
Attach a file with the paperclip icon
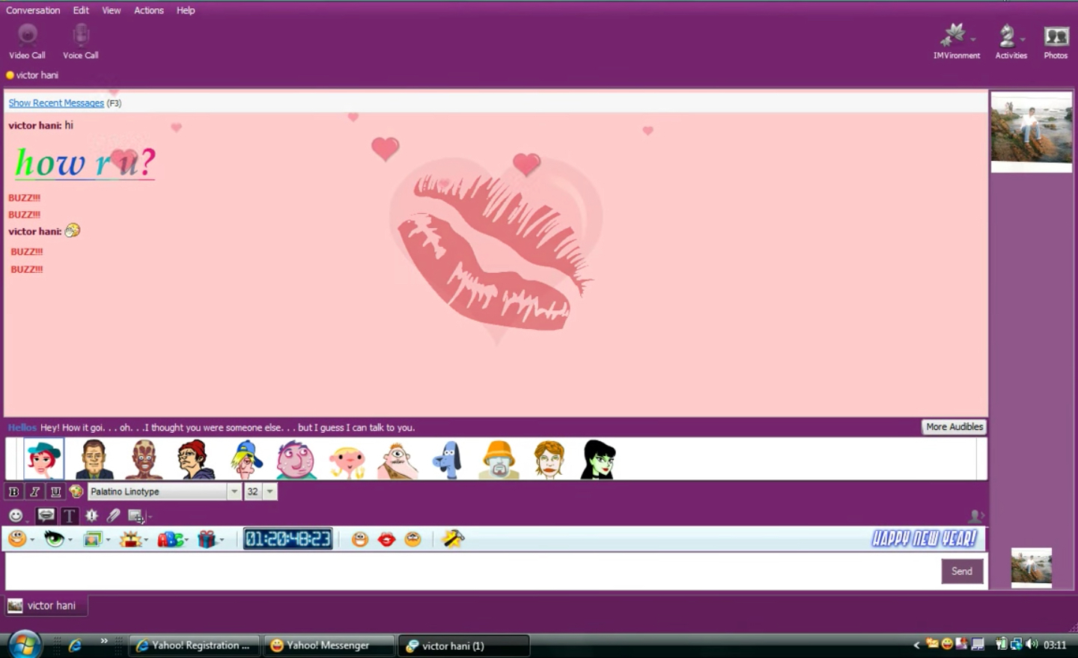(x=114, y=515)
